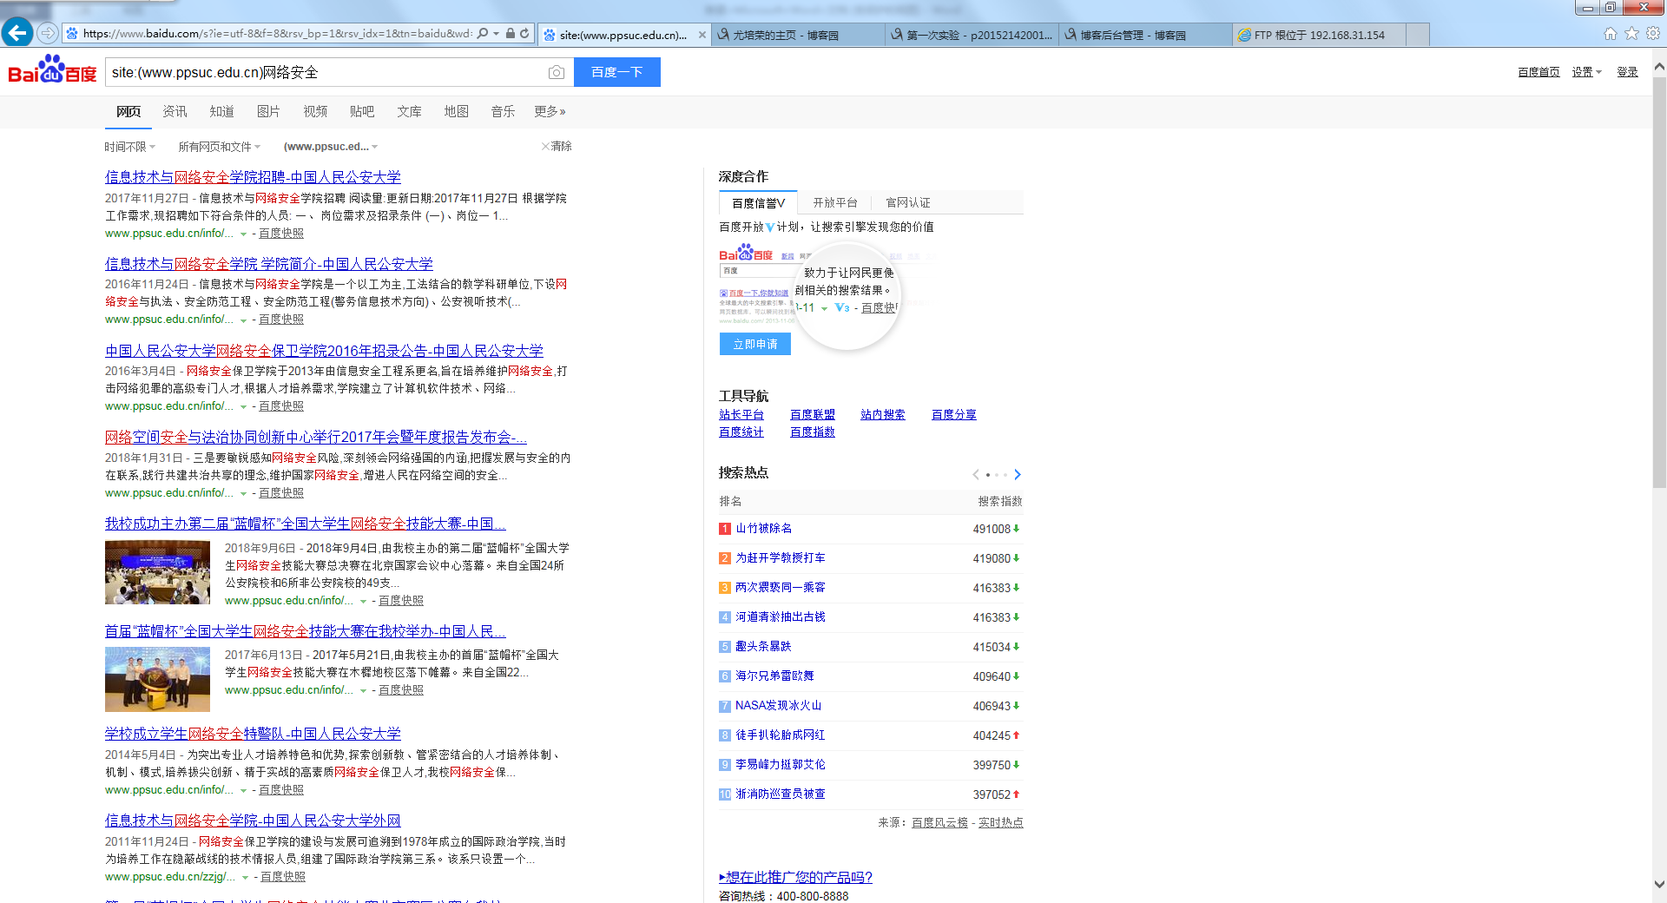The image size is (1667, 903).
Task: Show next page of 搜索热点 list
Action: point(1018,474)
